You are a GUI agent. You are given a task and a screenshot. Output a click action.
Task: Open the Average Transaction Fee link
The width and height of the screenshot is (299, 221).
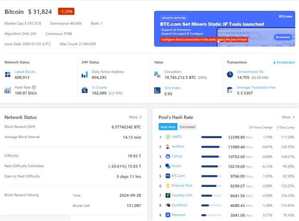(x=256, y=88)
